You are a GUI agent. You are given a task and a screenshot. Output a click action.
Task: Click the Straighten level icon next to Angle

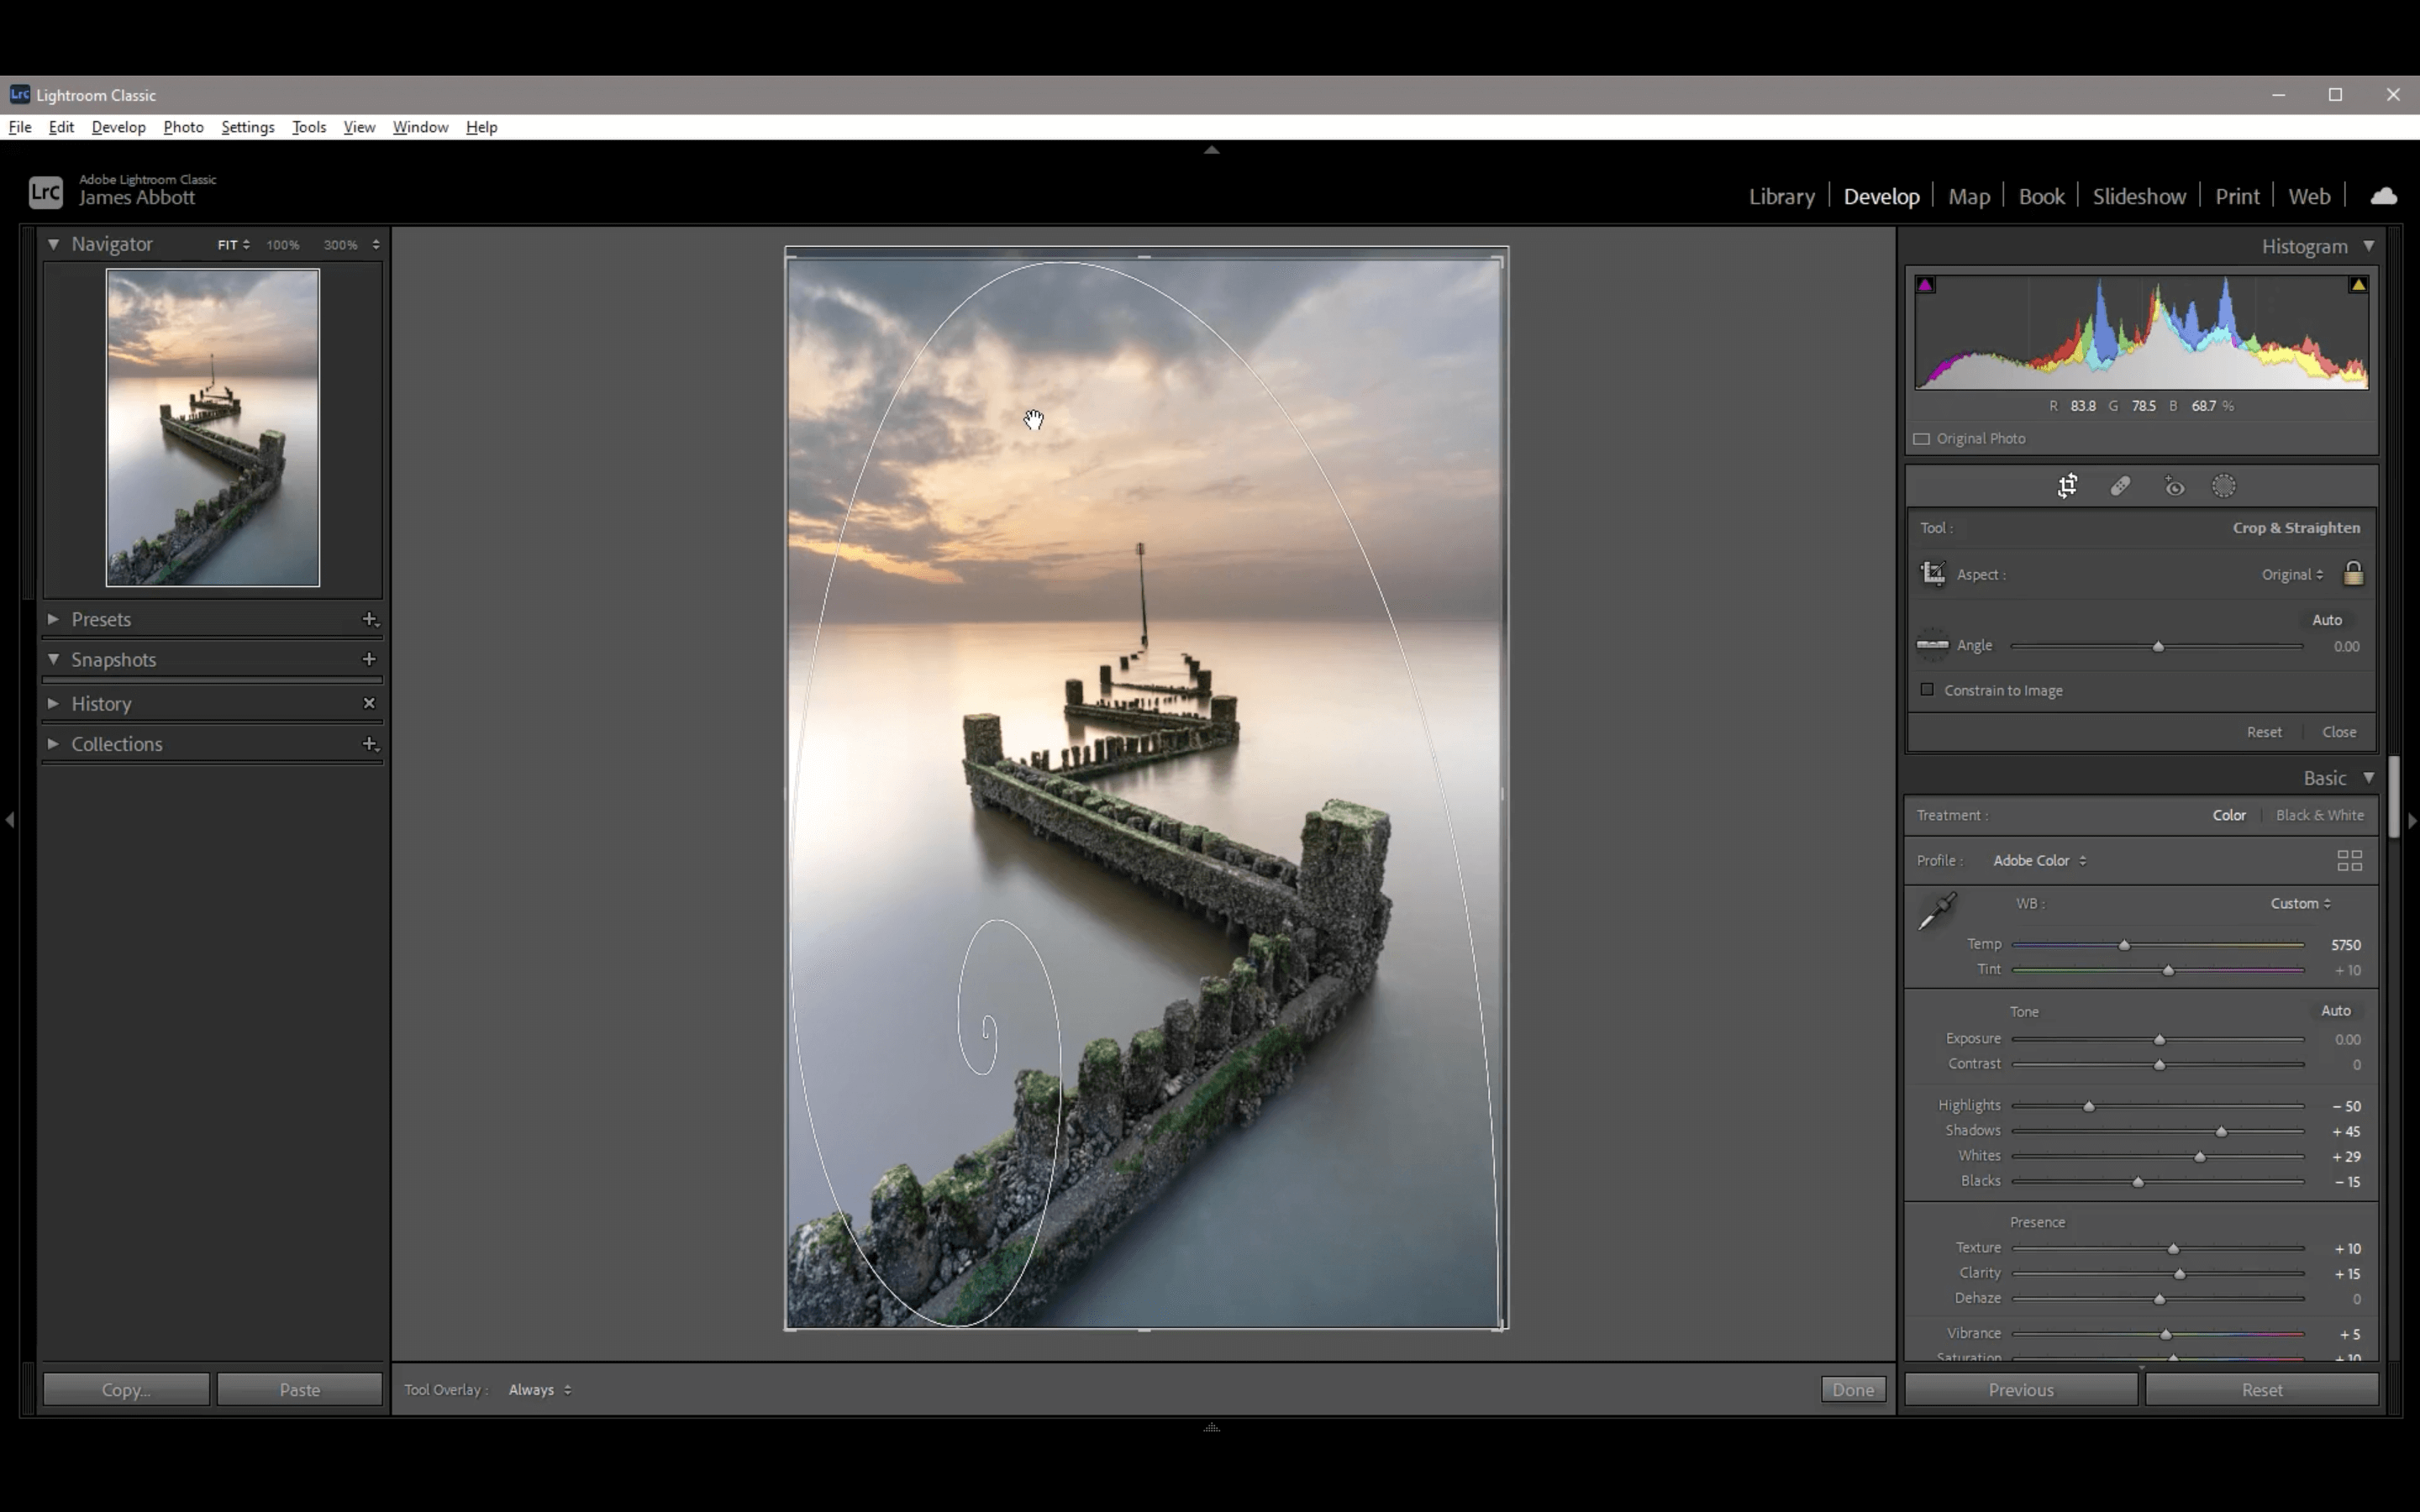coord(1933,645)
